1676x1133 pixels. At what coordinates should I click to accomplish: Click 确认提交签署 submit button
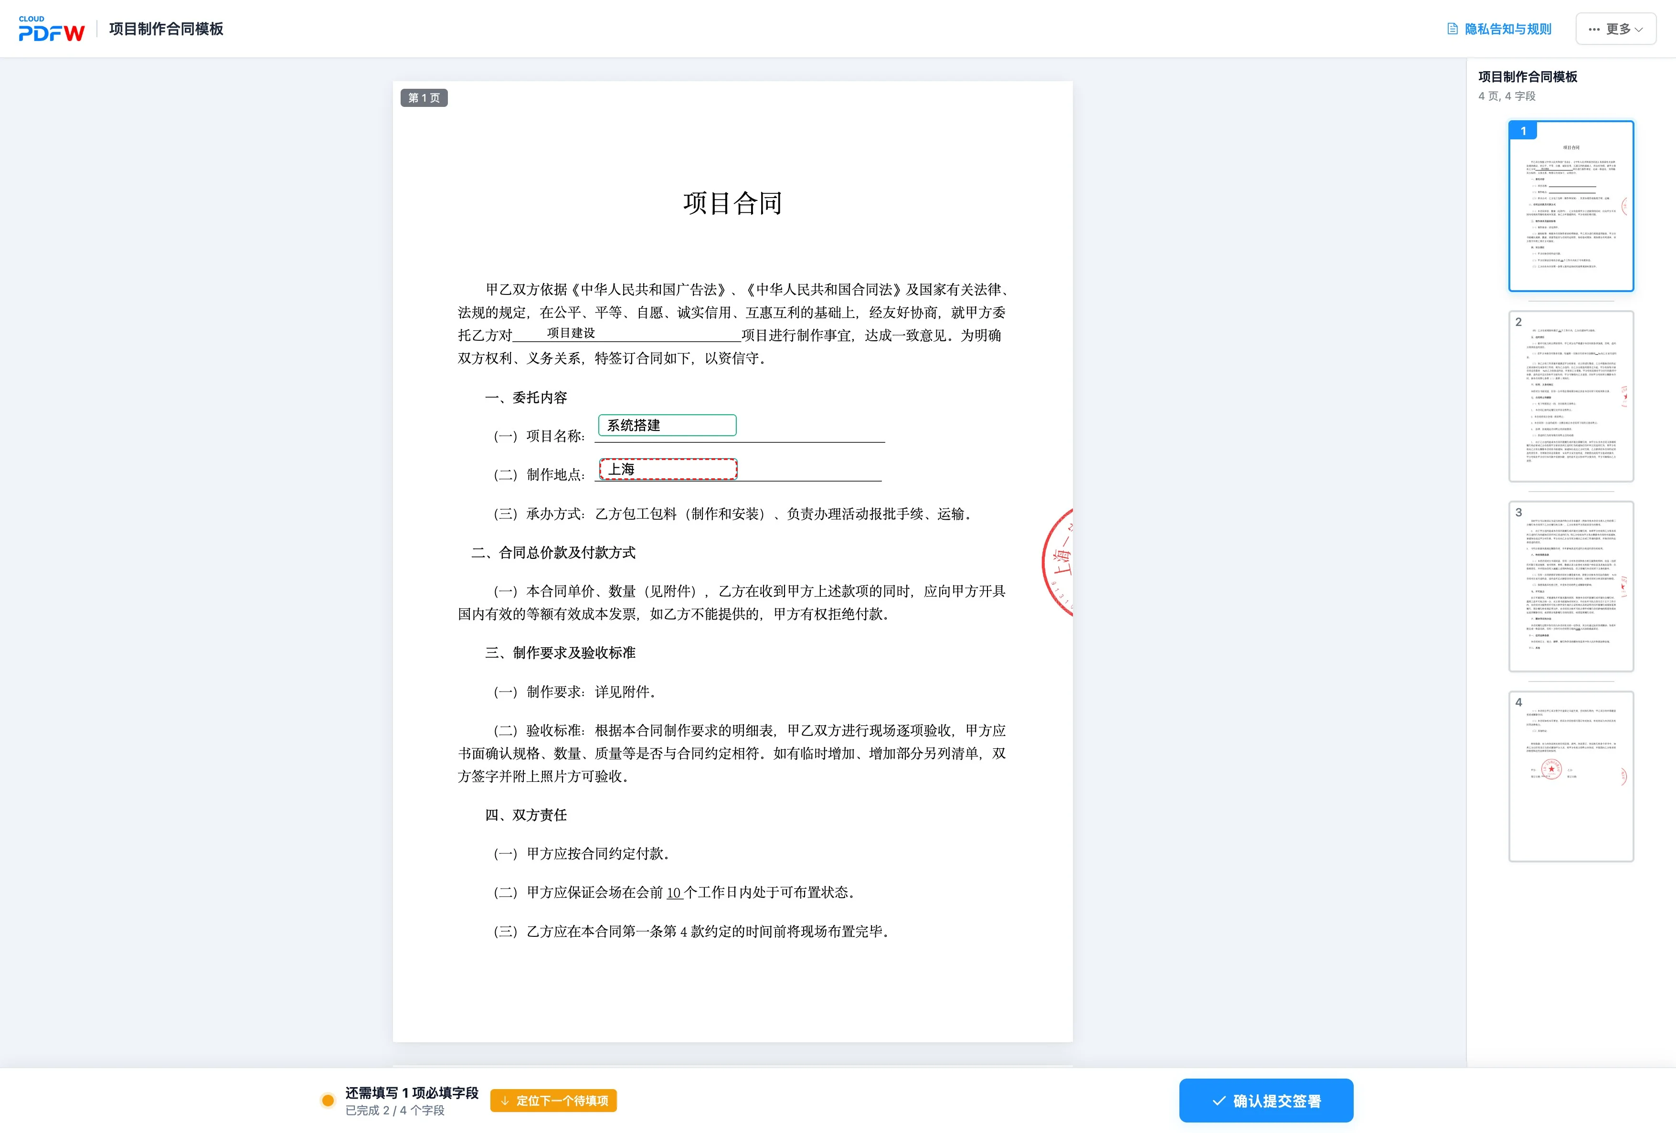coord(1266,1101)
